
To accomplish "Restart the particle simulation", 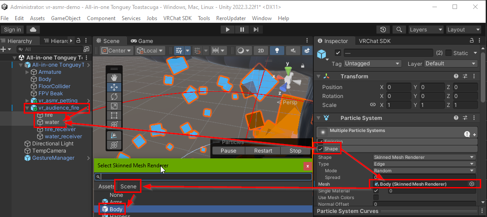I will pos(263,151).
